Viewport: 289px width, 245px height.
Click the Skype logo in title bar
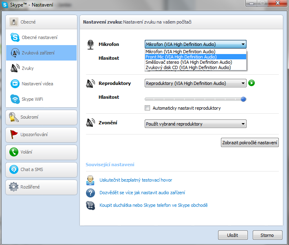5,5
